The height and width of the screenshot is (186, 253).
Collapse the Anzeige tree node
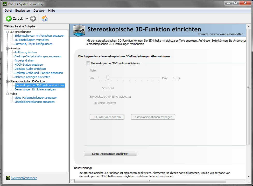7,48
